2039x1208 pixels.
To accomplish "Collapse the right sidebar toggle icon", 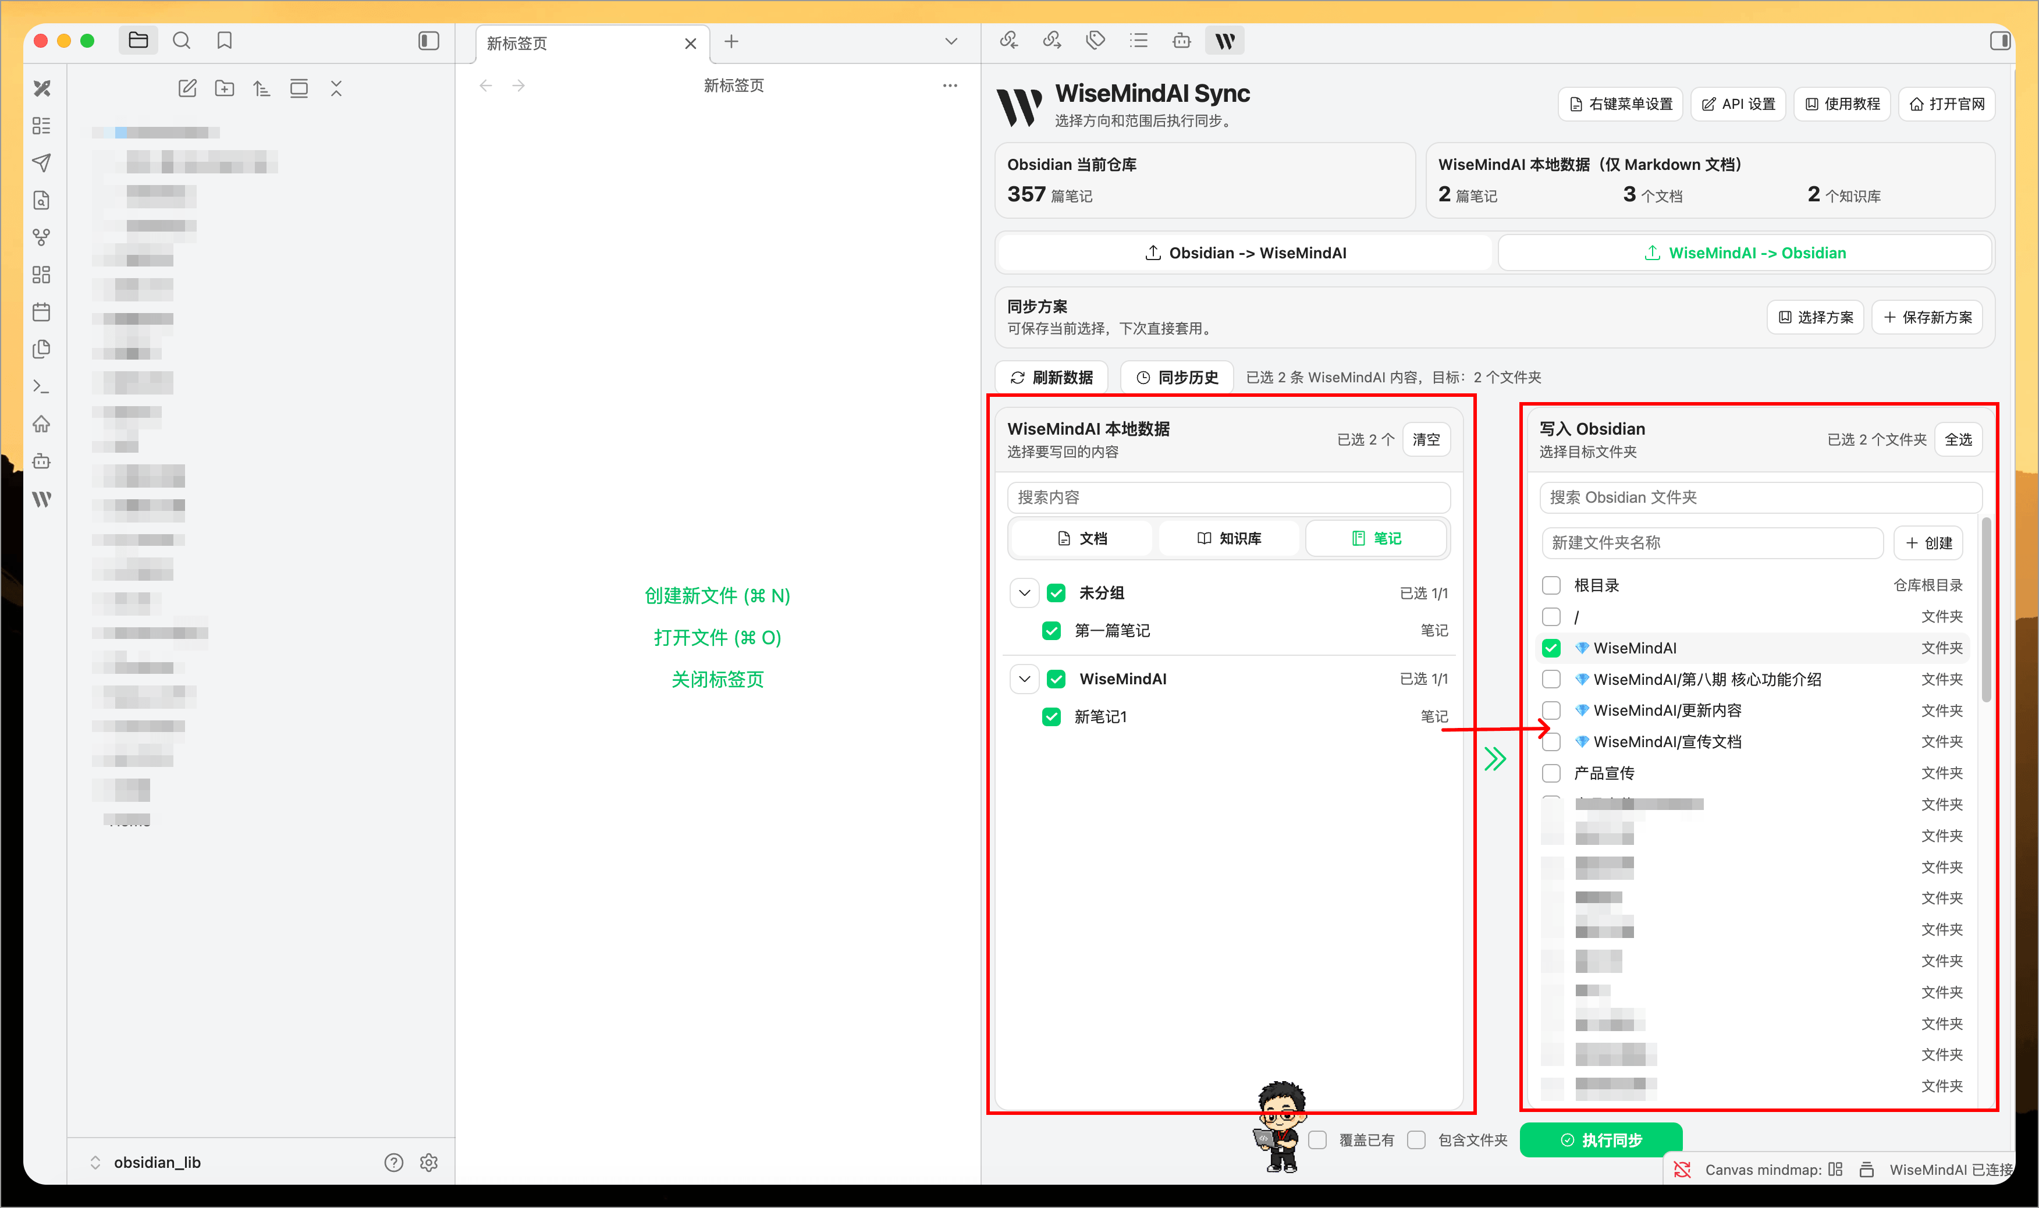I will (2001, 41).
